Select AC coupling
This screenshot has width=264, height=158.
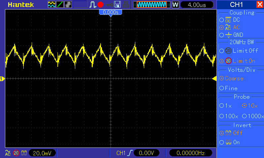click(230, 27)
